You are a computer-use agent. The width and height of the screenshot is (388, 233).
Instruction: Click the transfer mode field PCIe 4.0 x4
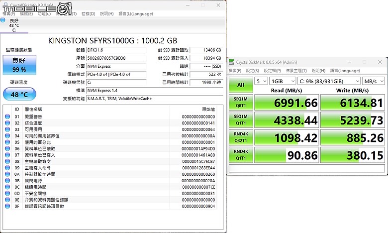click(116, 74)
